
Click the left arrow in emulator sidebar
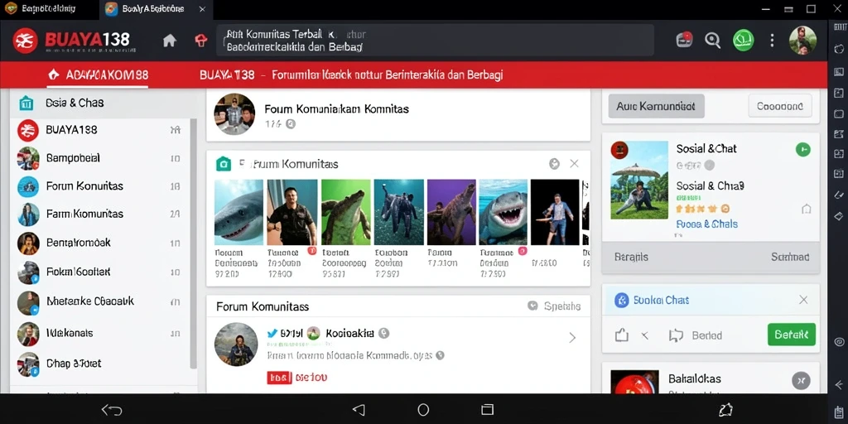tap(839, 384)
